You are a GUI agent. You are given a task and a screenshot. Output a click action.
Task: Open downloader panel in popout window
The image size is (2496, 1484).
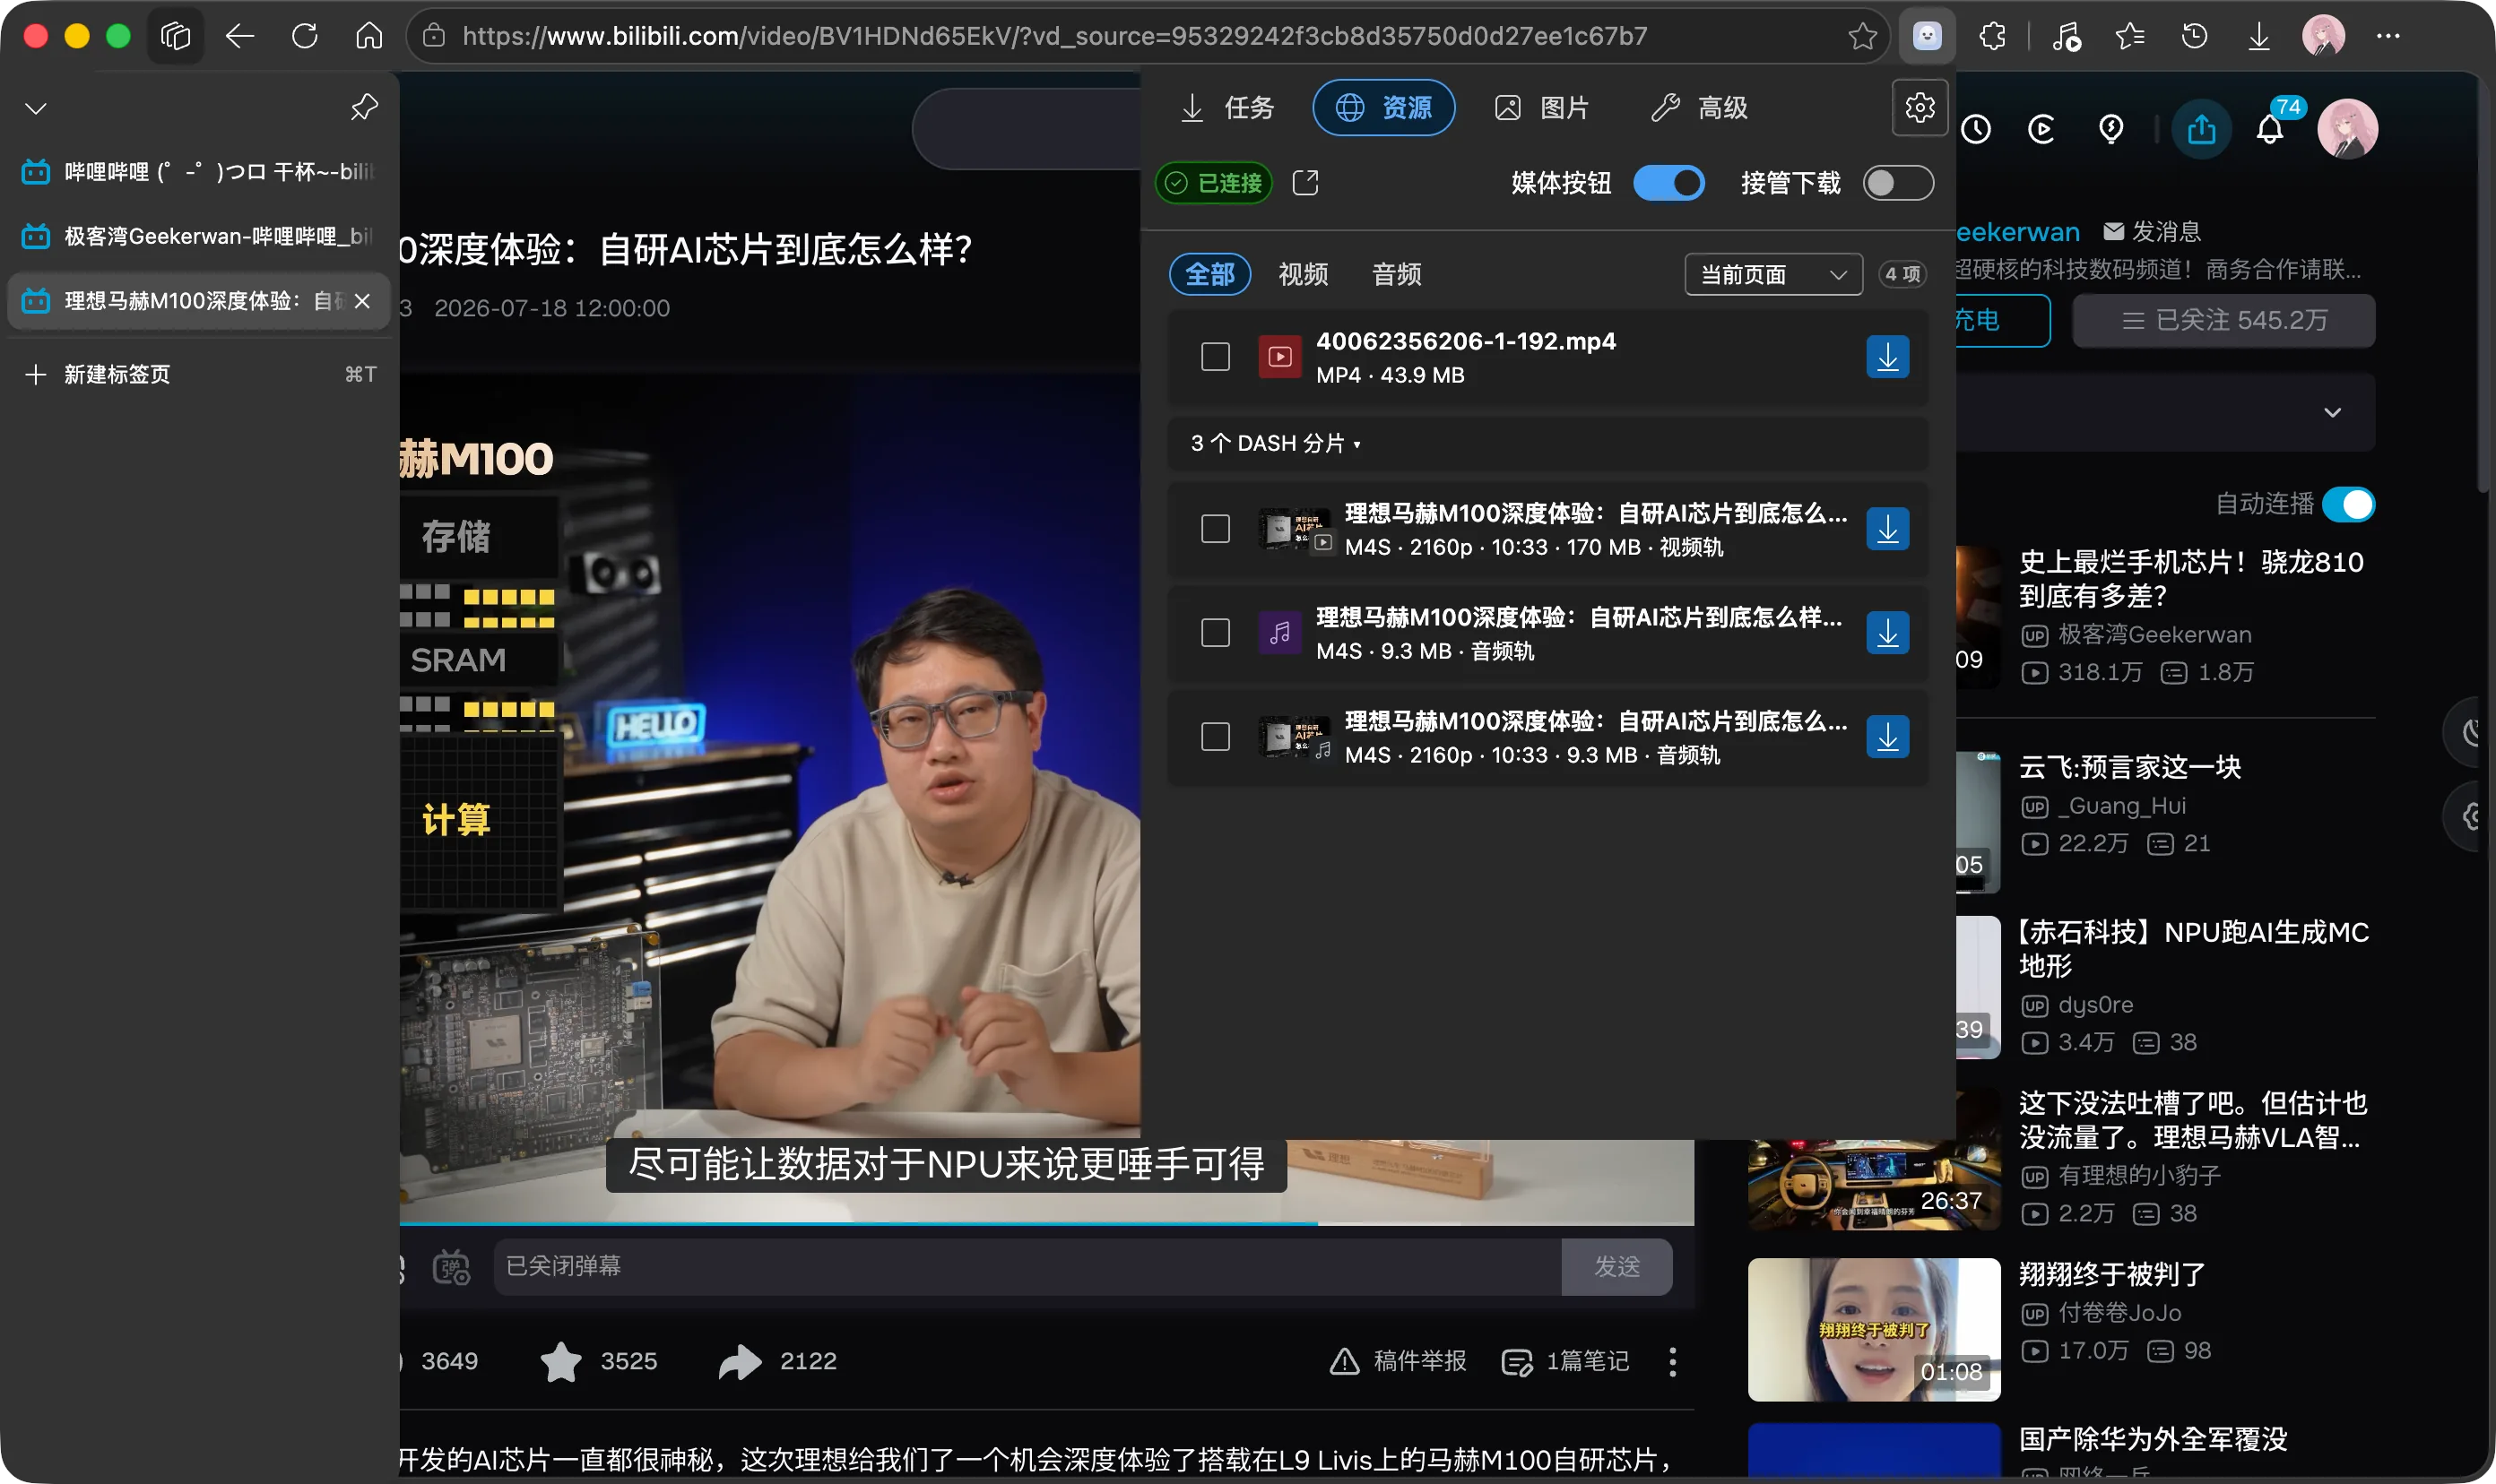tap(1305, 183)
